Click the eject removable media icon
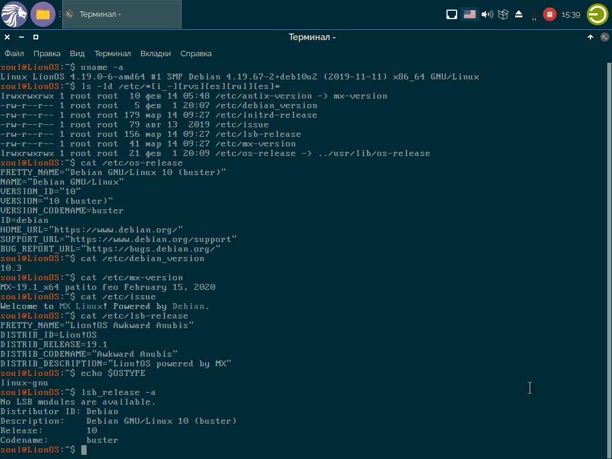Image resolution: width=612 pixels, height=459 pixels. [x=519, y=14]
